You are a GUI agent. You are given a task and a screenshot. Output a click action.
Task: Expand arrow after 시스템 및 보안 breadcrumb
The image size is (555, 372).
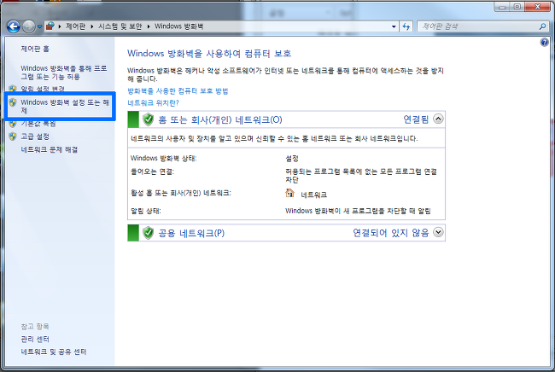[x=149, y=26]
